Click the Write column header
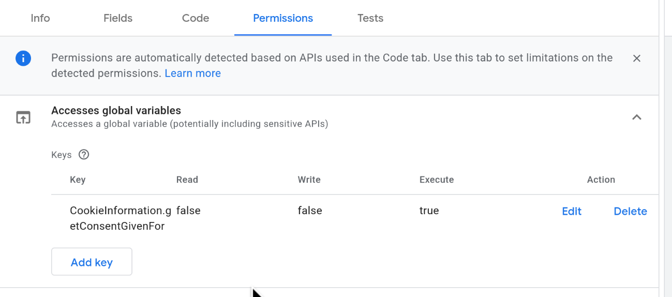The image size is (672, 297). click(309, 180)
